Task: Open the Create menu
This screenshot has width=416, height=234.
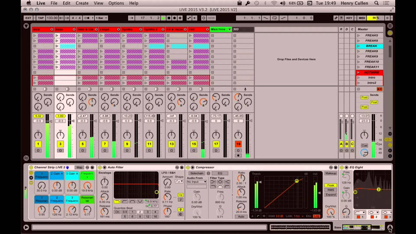Action: [82, 3]
